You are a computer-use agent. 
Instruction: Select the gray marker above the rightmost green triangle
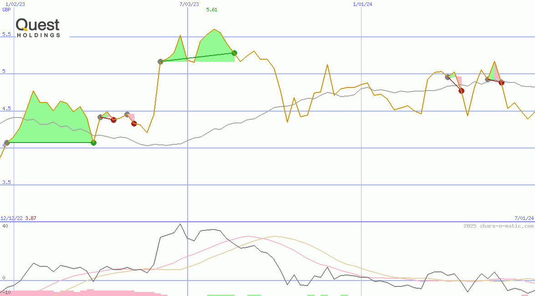click(x=488, y=79)
